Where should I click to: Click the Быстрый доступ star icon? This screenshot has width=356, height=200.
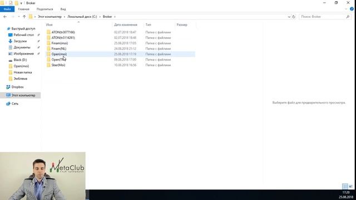pos(9,28)
